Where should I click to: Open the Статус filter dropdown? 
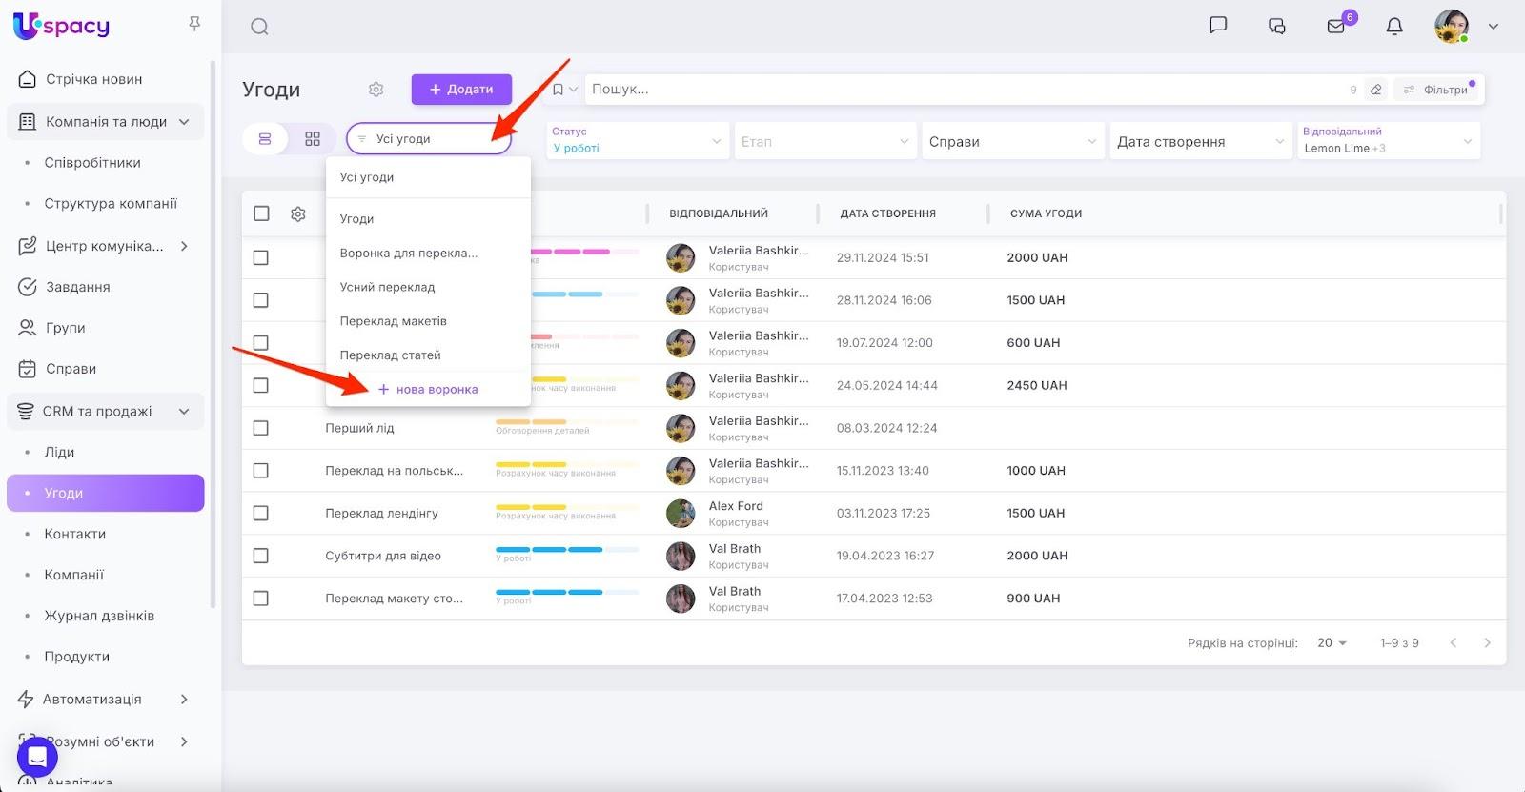(x=637, y=141)
